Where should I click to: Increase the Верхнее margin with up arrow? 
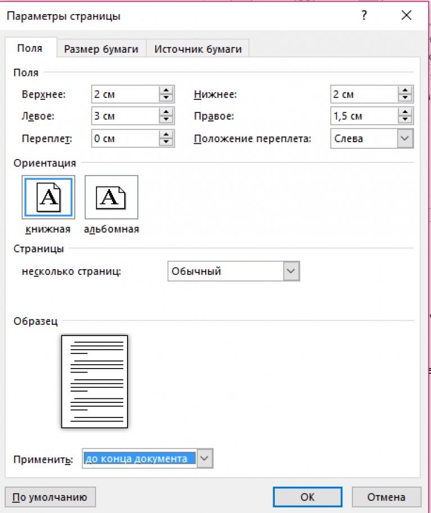[165, 90]
